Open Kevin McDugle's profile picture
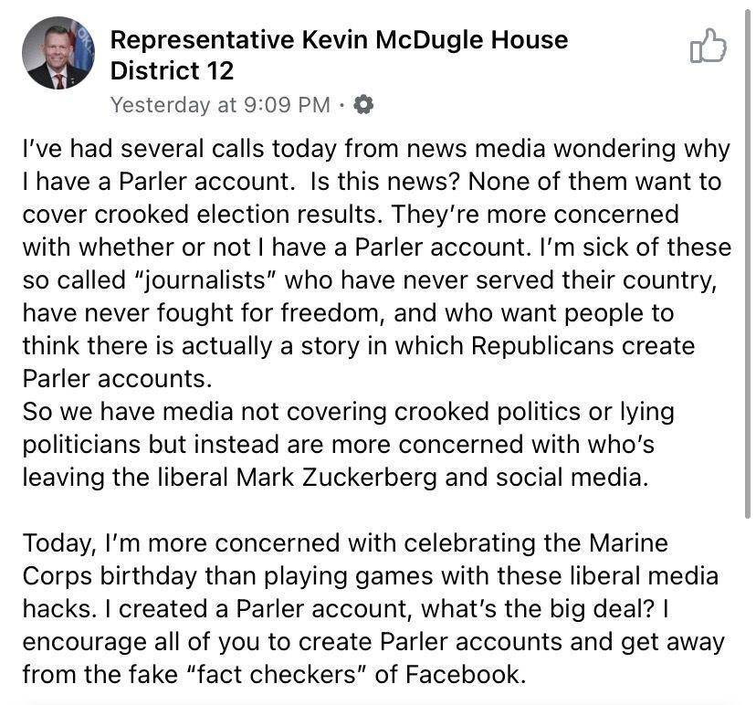756x705 pixels. click(58, 53)
